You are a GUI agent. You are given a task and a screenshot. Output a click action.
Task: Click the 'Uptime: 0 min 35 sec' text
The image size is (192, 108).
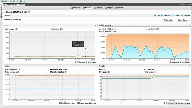[13, 19]
